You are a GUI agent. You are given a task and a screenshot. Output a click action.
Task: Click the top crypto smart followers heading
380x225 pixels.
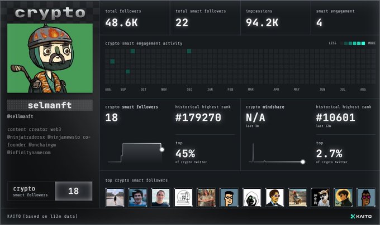pos(136,180)
